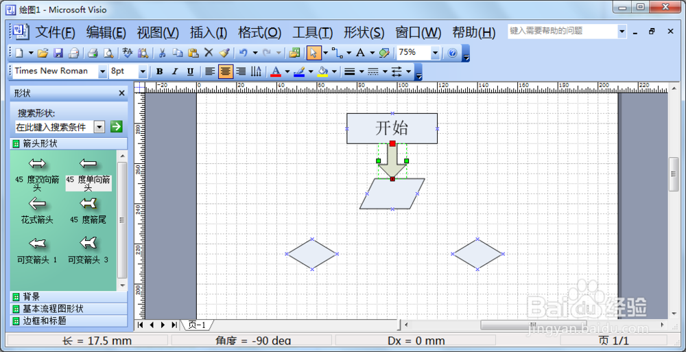The height and width of the screenshot is (352, 686).
Task: Go to the next page arrow
Action: pyautogui.click(x=163, y=325)
